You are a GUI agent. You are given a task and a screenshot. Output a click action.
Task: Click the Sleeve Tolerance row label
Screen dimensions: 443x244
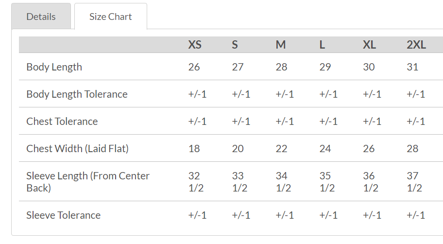tap(64, 215)
